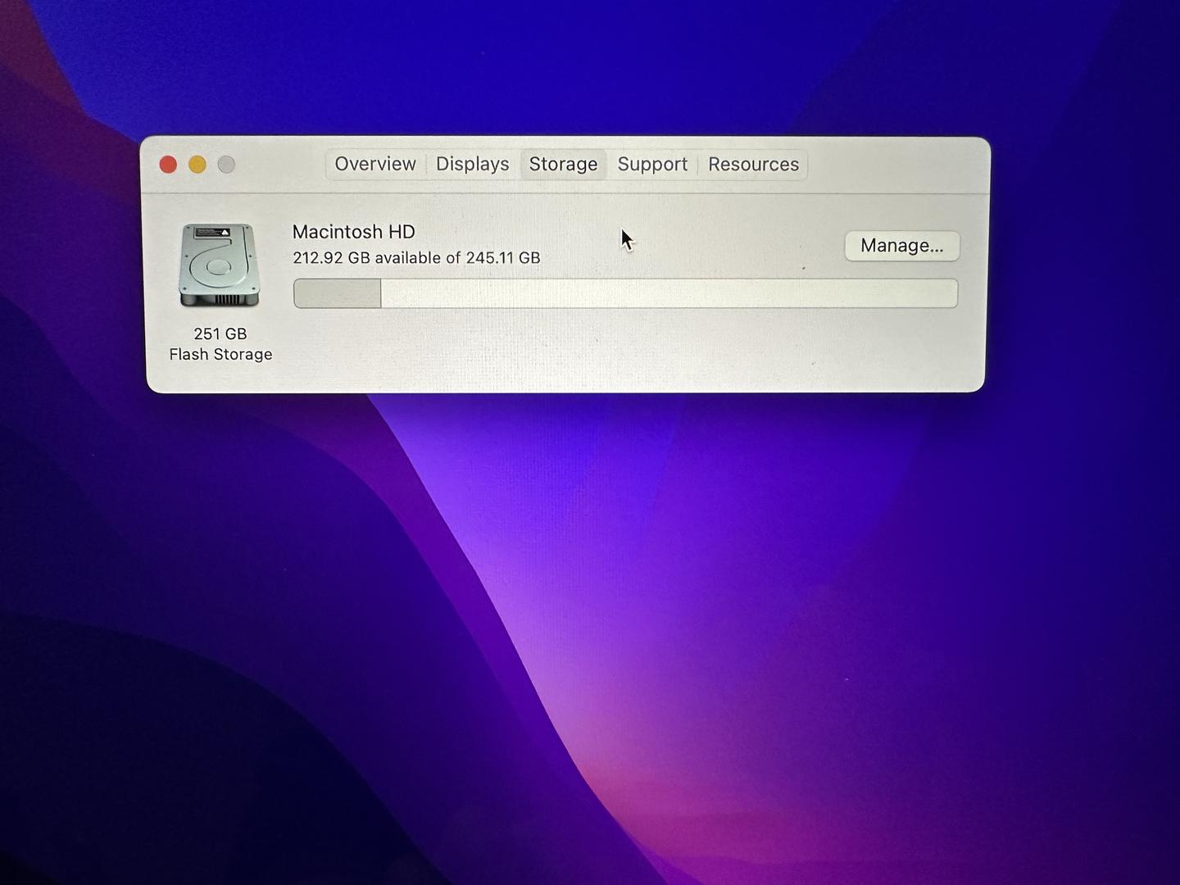Click the '251 GB' text
This screenshot has height=885, width=1180.
point(220,334)
